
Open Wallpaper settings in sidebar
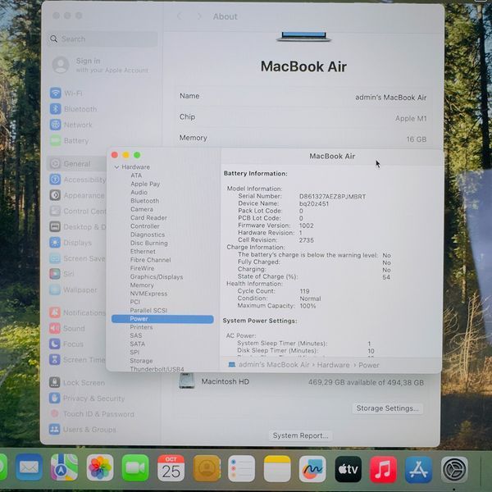click(x=73, y=289)
